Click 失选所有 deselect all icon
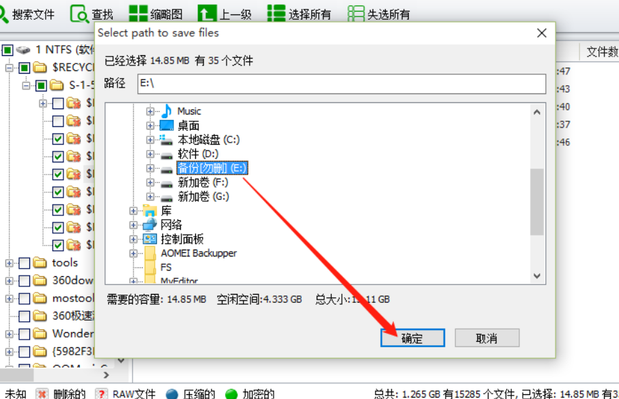 (x=356, y=14)
